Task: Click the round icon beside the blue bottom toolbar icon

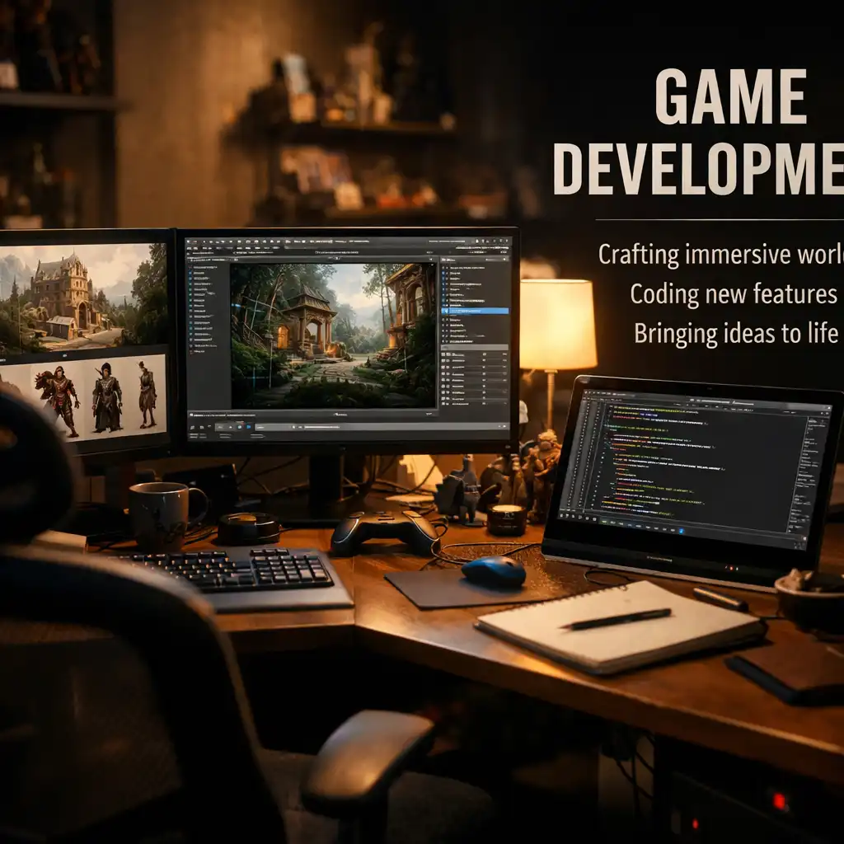Action: point(240,427)
